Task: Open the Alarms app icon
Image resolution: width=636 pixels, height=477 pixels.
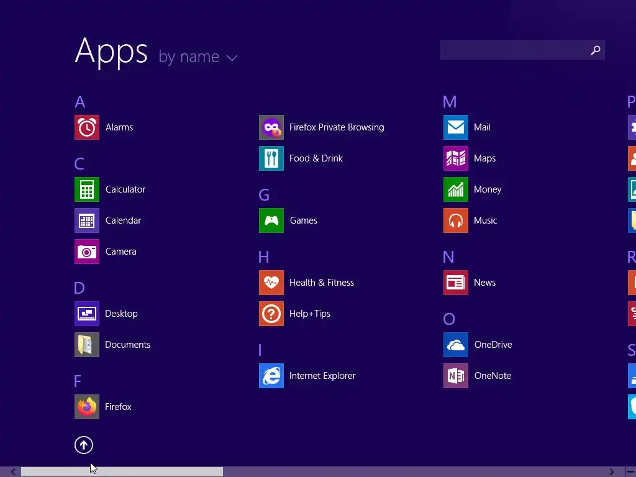Action: click(87, 127)
